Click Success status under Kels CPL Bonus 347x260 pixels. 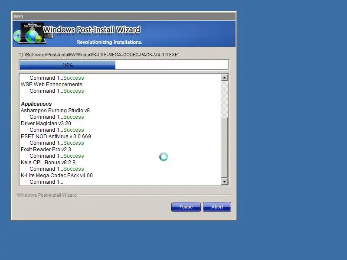pos(73,169)
